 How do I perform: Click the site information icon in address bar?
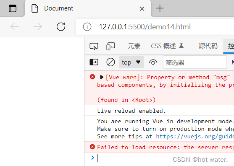click(x=87, y=27)
